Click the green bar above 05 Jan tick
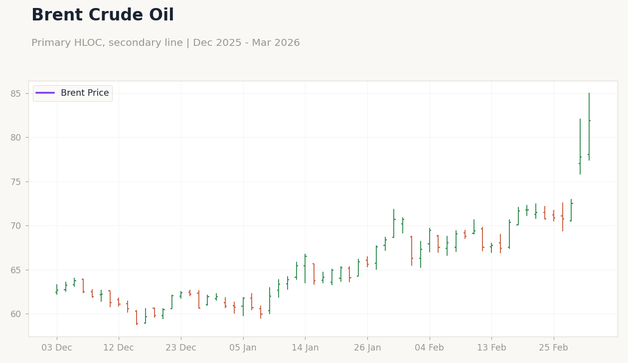Screen dimensions: 628x363 [243, 307]
